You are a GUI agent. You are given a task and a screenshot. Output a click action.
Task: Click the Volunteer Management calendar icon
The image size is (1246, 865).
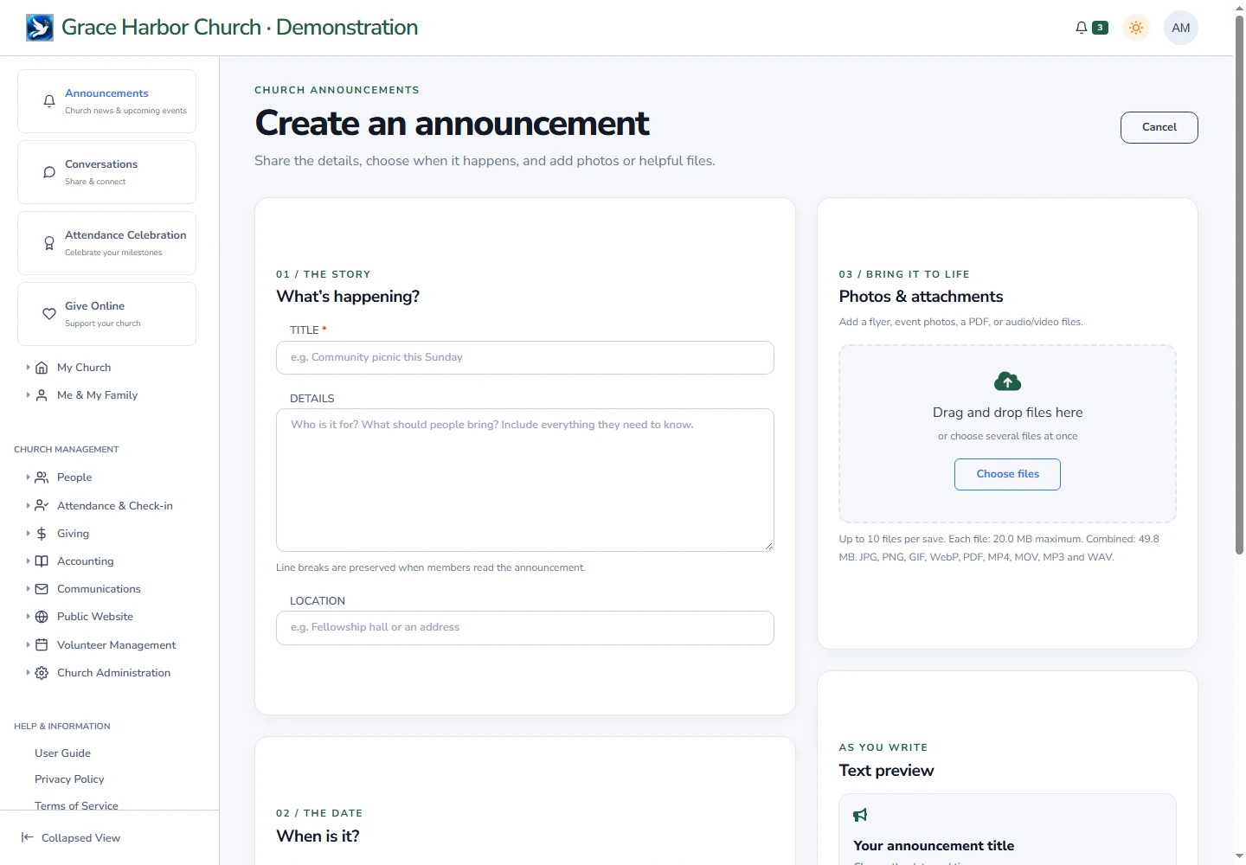point(42,645)
